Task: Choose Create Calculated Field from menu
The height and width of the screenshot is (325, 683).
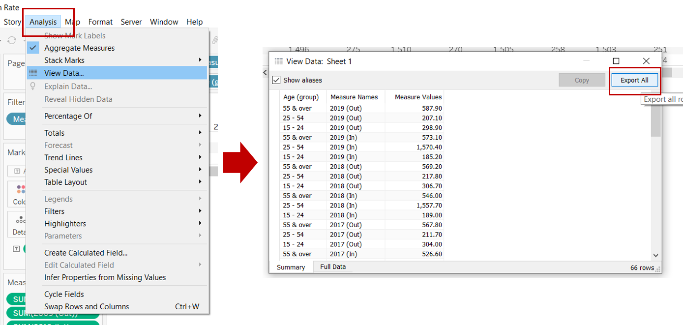Action: [86, 253]
